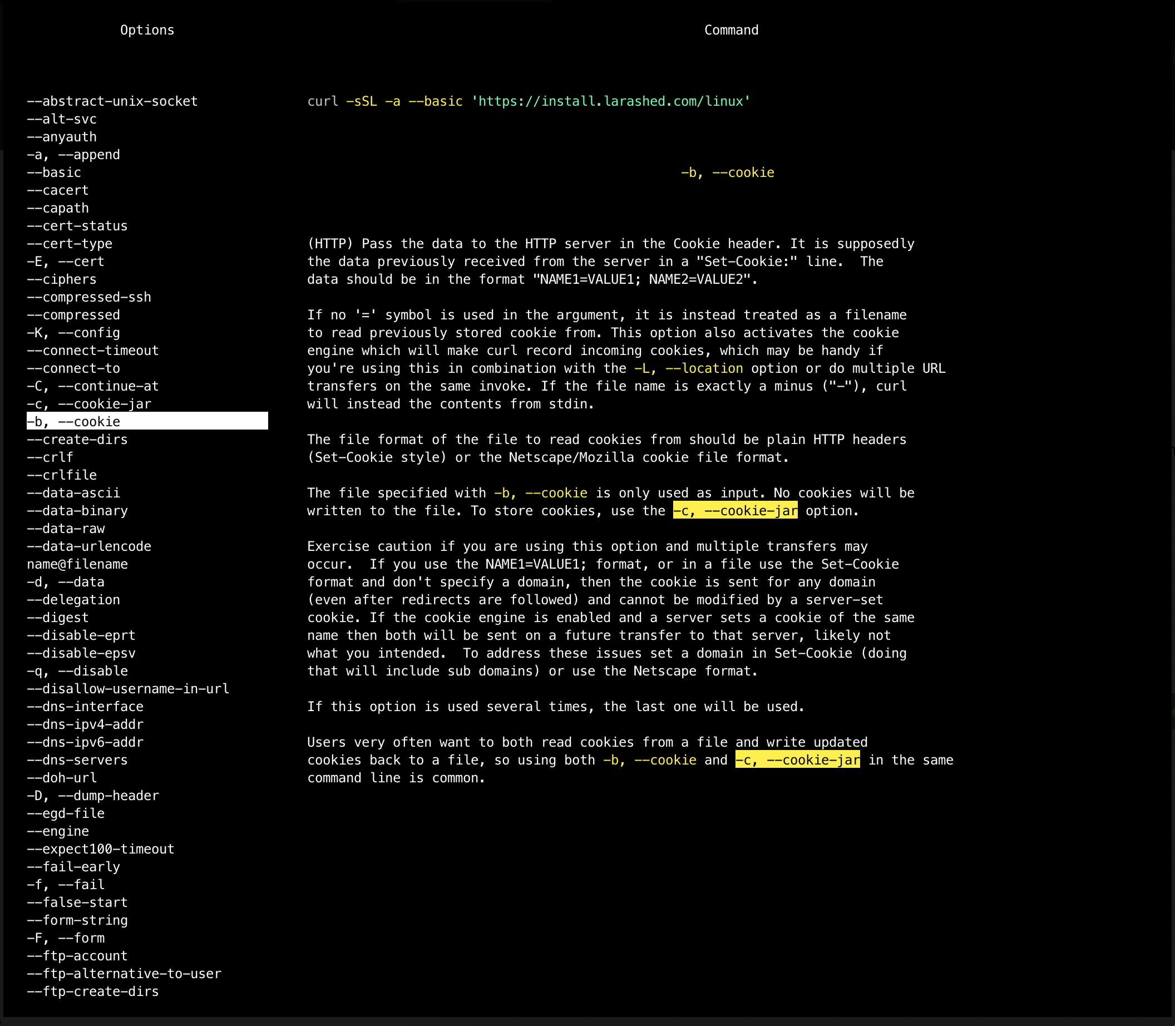Select the -F, --form option
The height and width of the screenshot is (1026, 1175).
65,938
